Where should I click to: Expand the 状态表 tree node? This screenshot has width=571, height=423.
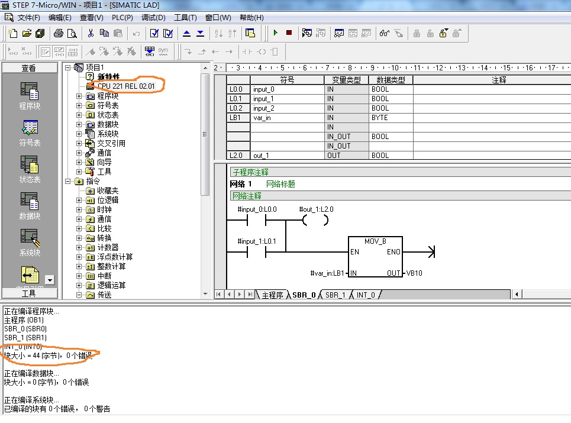tap(79, 115)
